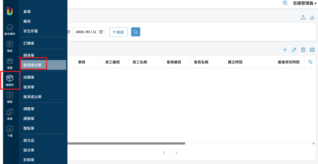The height and width of the screenshot is (164, 318).
Task: Open the 會員 members sidebar icon
Action: (x=10, y=63)
